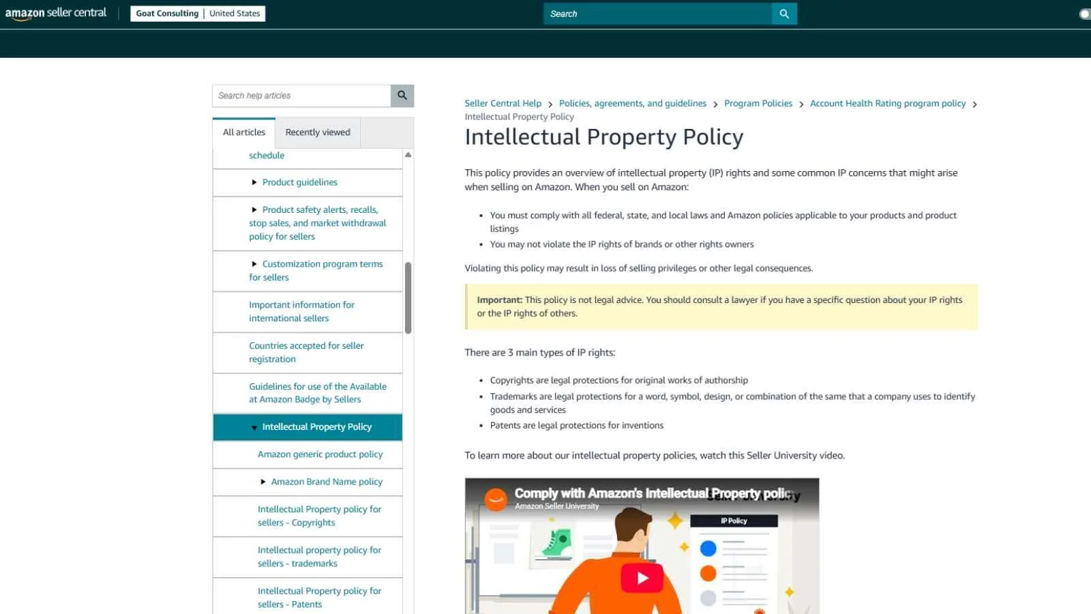Click the Amazon Seller Central logo

[x=56, y=14]
